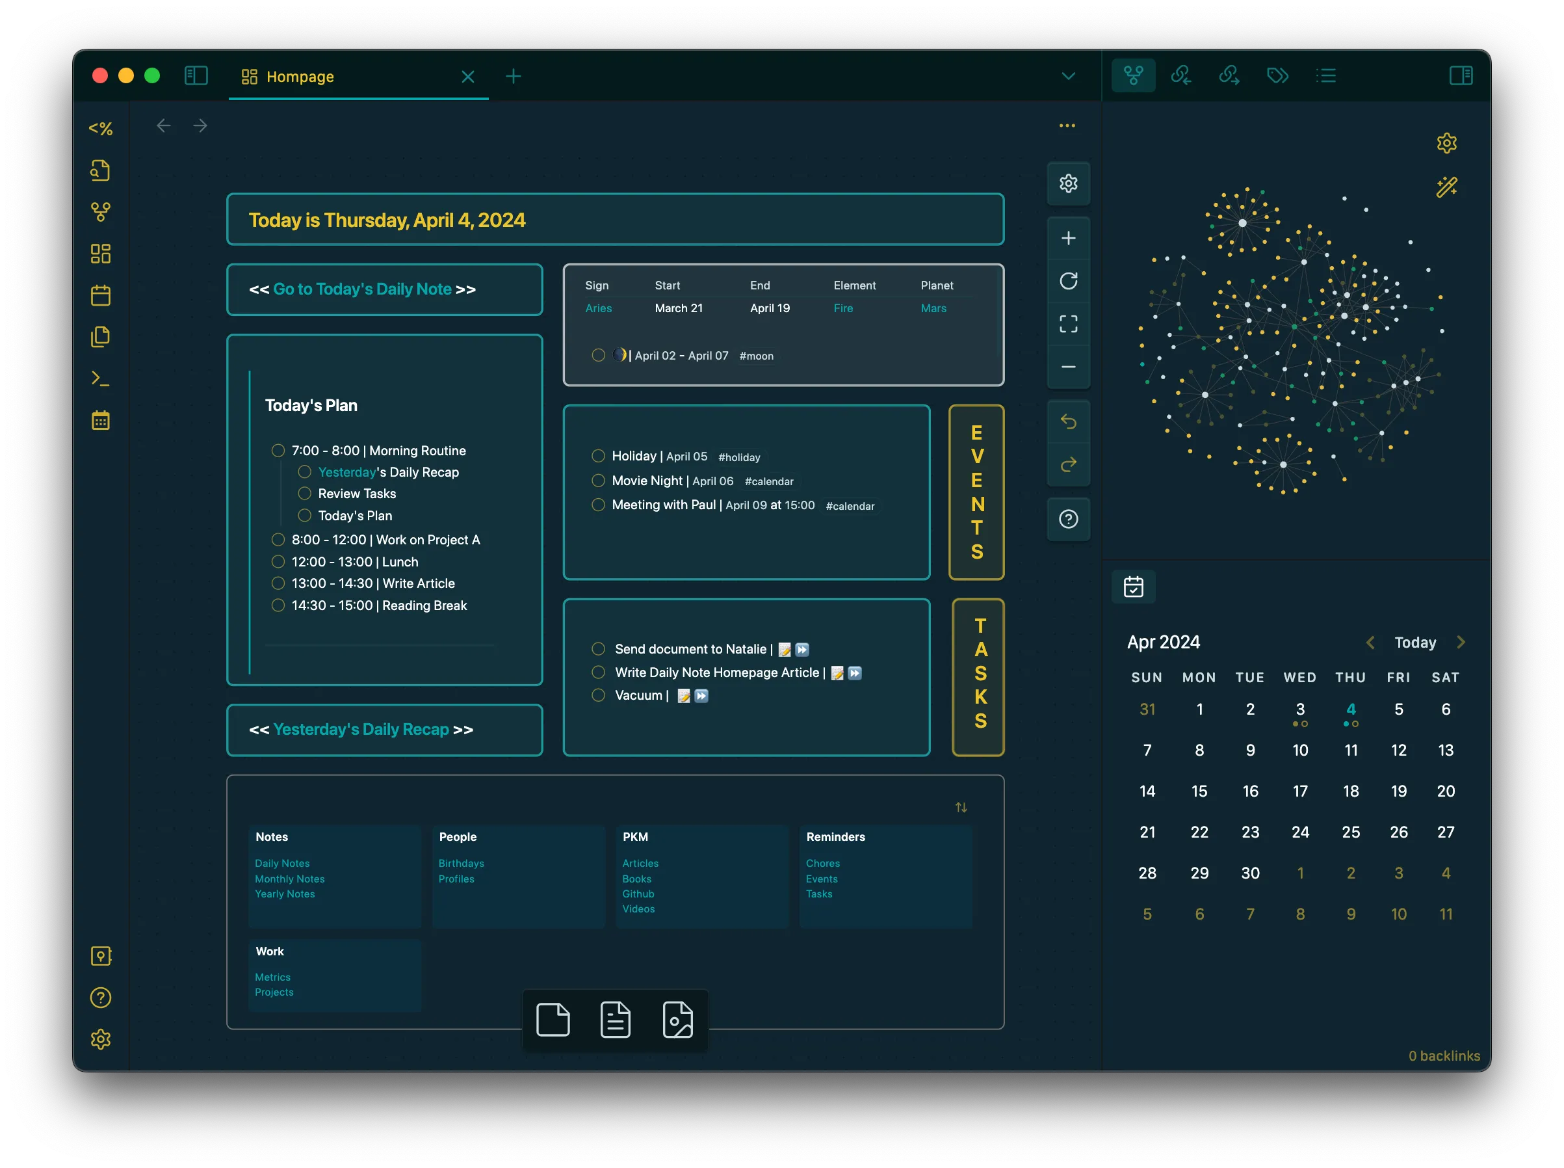Open the Templater icon in ribbon
The height and width of the screenshot is (1168, 1564).
tap(100, 129)
